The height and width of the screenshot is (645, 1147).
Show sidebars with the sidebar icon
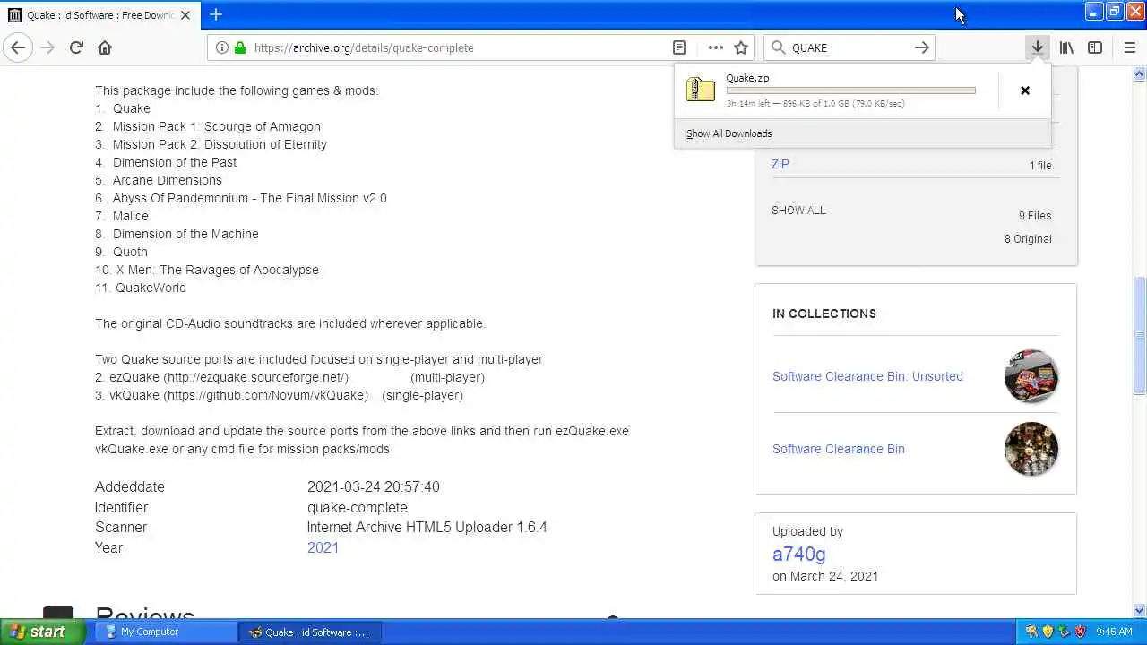(x=1095, y=47)
